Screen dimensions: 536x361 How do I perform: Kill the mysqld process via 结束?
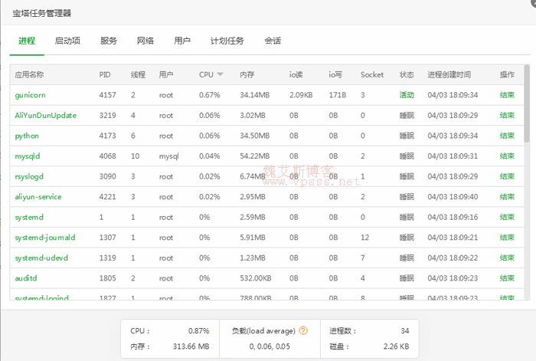507,156
